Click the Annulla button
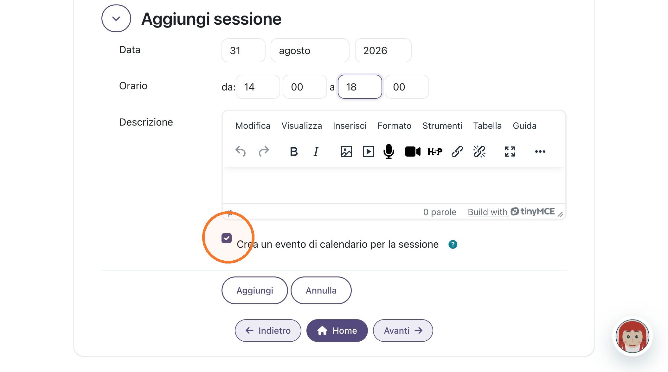 click(x=321, y=290)
